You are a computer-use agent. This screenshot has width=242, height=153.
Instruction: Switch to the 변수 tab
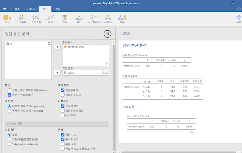pyautogui.click(x=17, y=9)
